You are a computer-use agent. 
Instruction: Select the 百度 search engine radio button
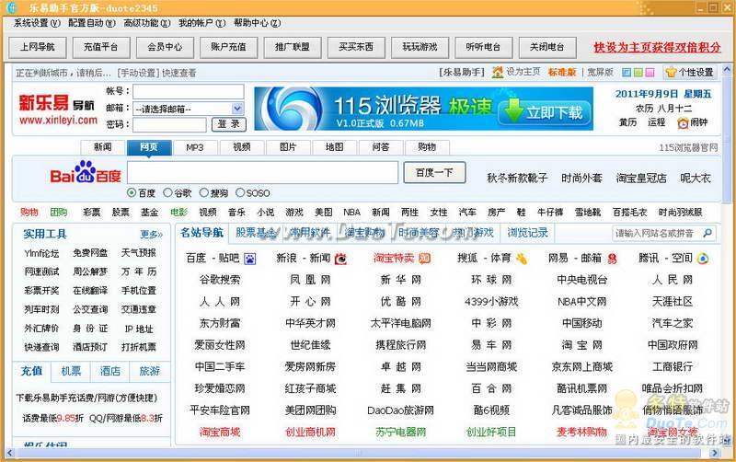click(x=132, y=192)
